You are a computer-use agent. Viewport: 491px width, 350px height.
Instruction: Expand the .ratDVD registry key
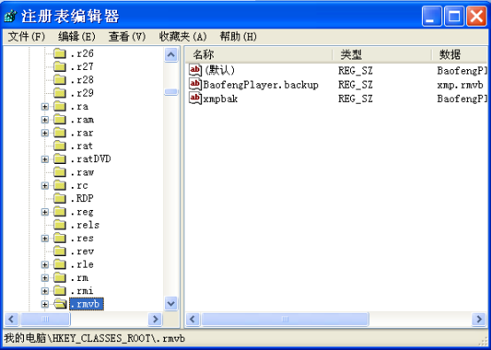45,159
